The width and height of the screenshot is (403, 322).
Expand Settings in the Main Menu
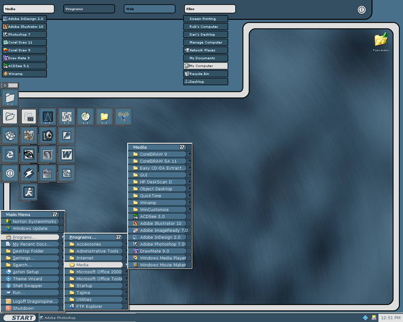(33, 258)
